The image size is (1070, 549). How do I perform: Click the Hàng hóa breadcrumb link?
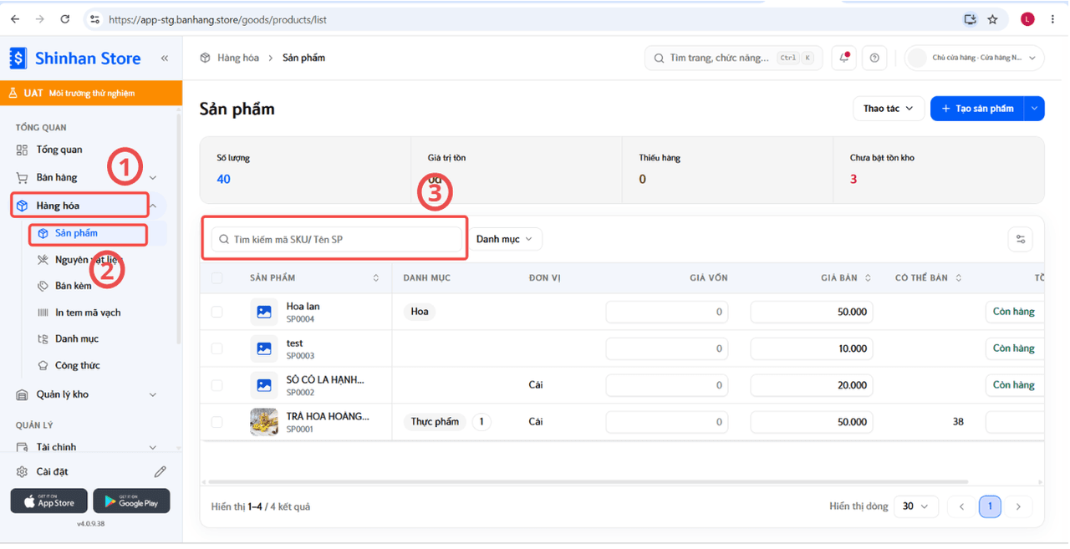point(238,58)
